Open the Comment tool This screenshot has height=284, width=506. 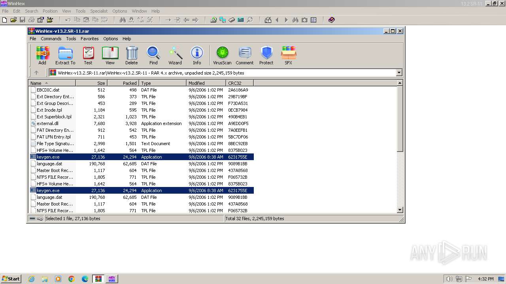pos(245,55)
